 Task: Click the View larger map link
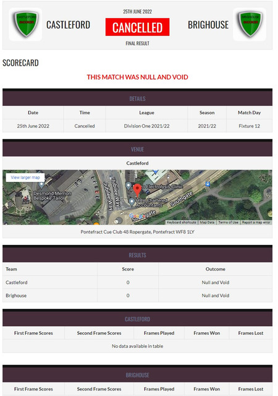25,178
